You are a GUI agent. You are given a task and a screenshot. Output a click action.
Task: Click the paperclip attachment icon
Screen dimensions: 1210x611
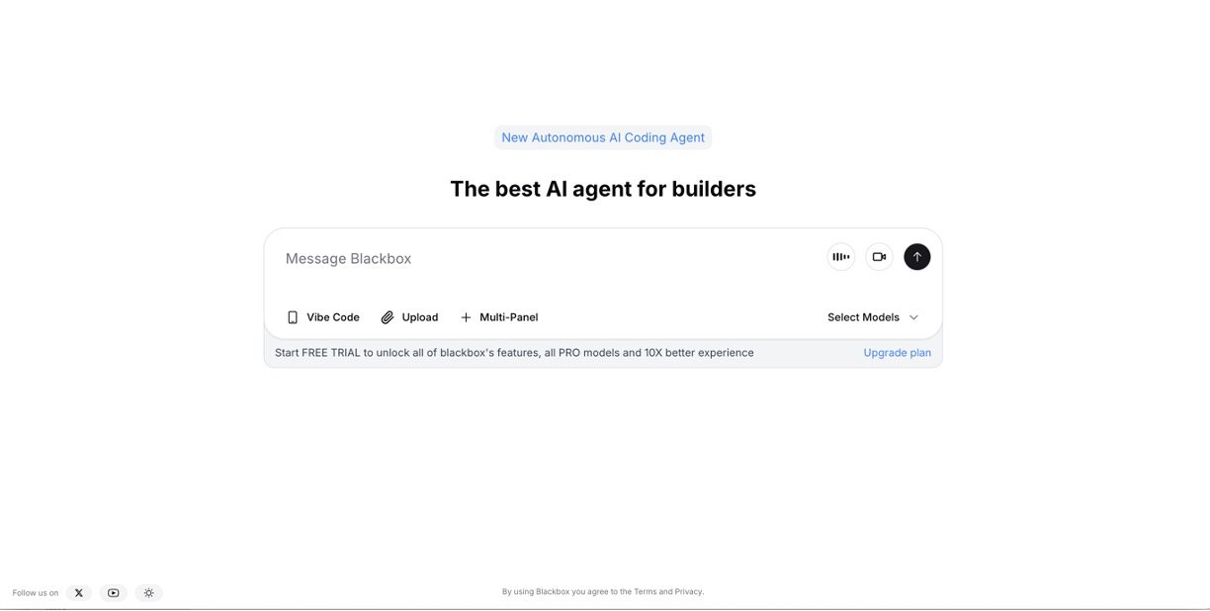(388, 317)
